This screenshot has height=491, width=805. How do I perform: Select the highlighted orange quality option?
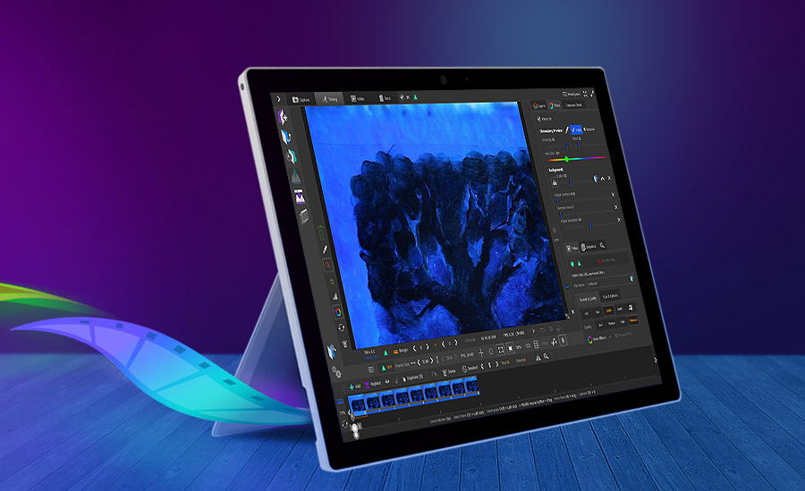tap(632, 320)
